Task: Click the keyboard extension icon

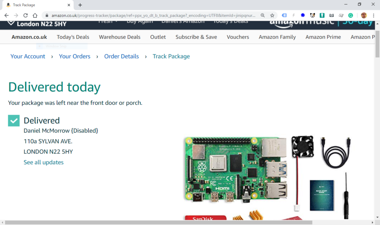Action: point(331,16)
